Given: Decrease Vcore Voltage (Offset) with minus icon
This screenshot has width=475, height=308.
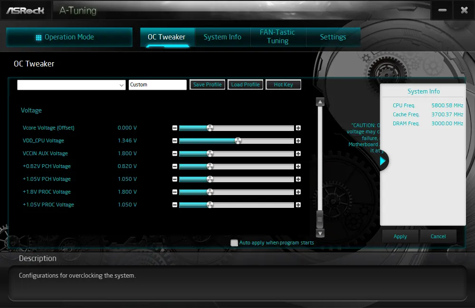Looking at the screenshot, I should tap(175, 128).
